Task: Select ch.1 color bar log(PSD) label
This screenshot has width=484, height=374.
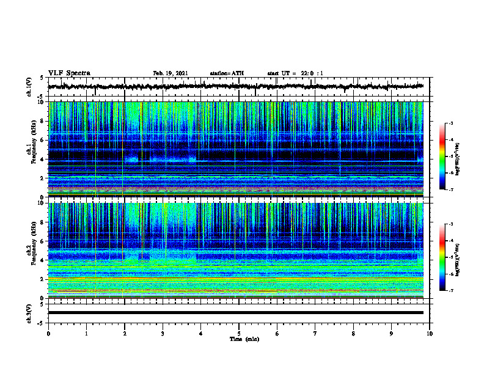Action: [458, 159]
